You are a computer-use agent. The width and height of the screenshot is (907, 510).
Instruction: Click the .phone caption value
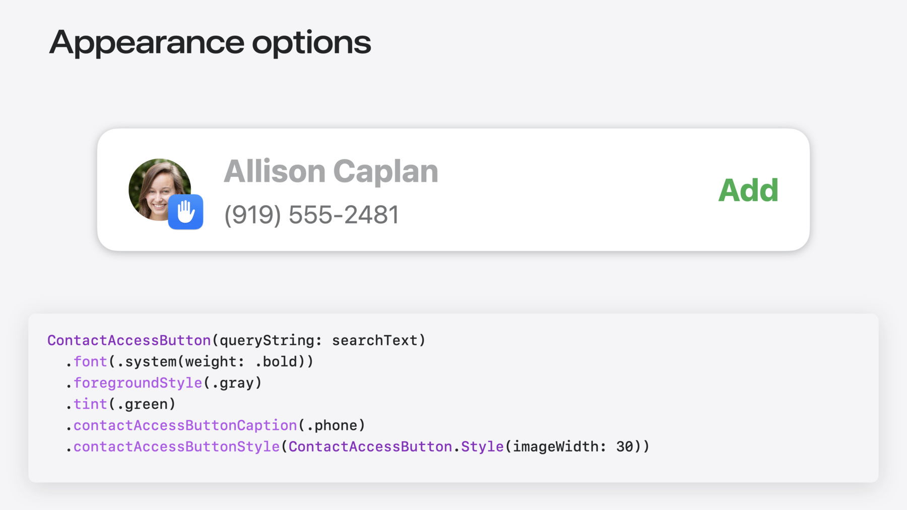pyautogui.click(x=332, y=425)
